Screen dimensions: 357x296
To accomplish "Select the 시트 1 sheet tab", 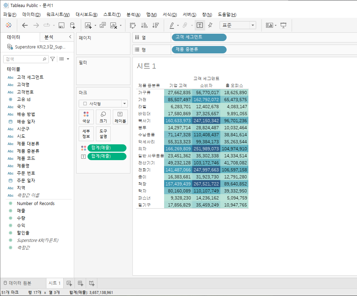I will (x=55, y=283).
